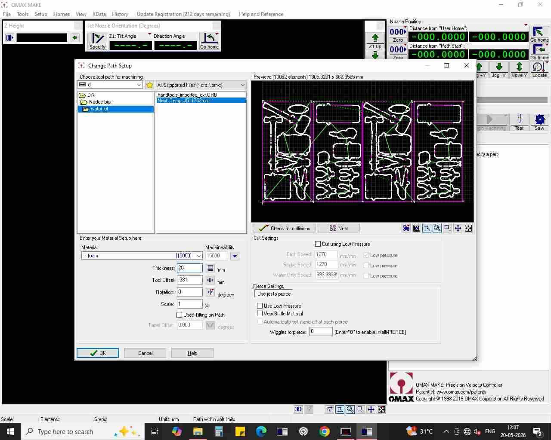Click the Jog -Y button in main window

[x=499, y=70]
